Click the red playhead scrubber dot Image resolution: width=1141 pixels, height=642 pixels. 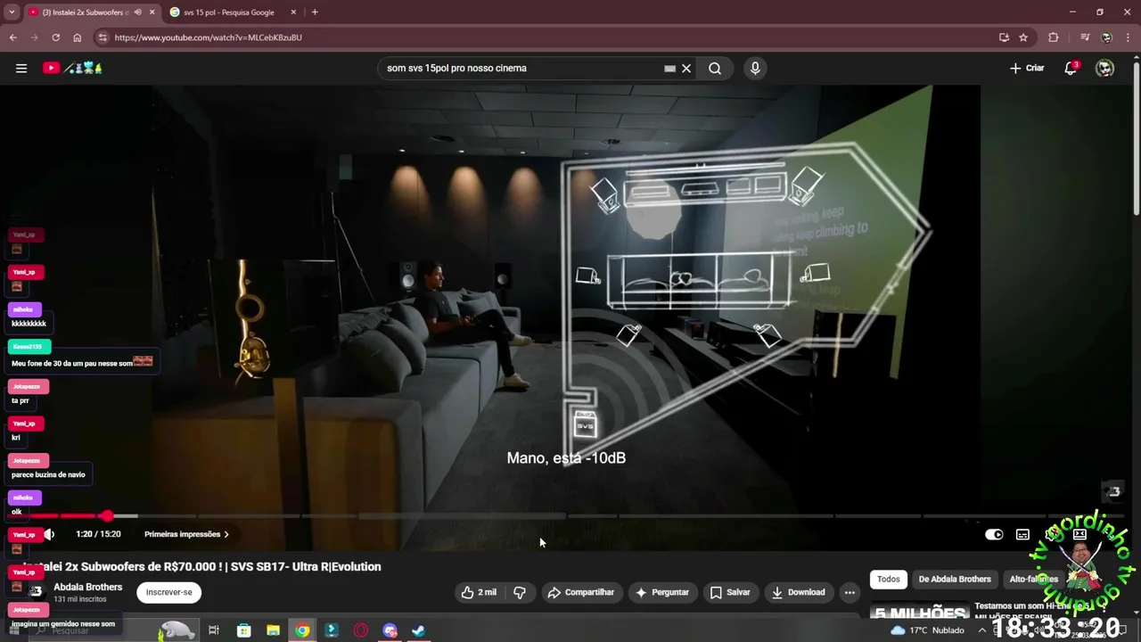(x=107, y=515)
